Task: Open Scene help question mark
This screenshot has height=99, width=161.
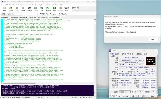Action: coord(53,14)
